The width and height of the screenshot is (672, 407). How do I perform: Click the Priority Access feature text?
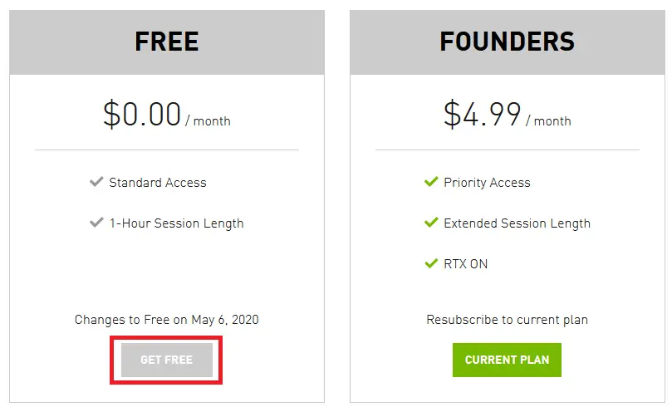pos(488,183)
